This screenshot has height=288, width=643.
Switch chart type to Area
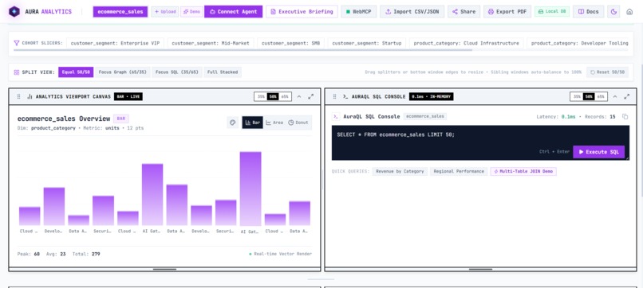274,123
